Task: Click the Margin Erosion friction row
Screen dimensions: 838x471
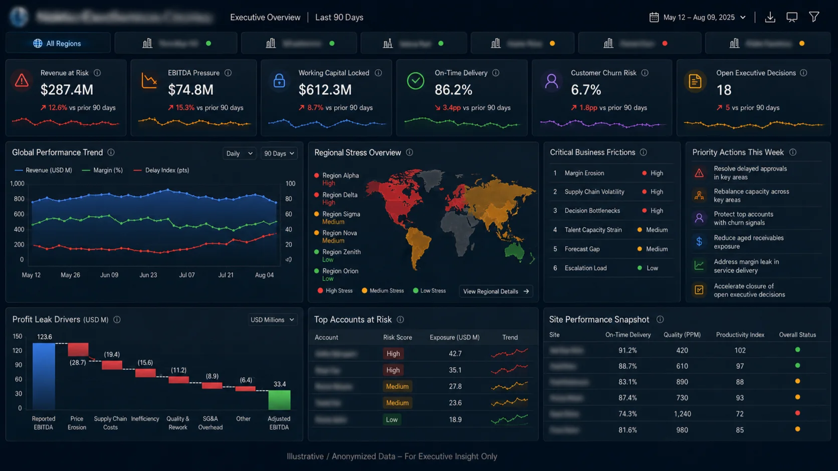Action: tap(611, 173)
